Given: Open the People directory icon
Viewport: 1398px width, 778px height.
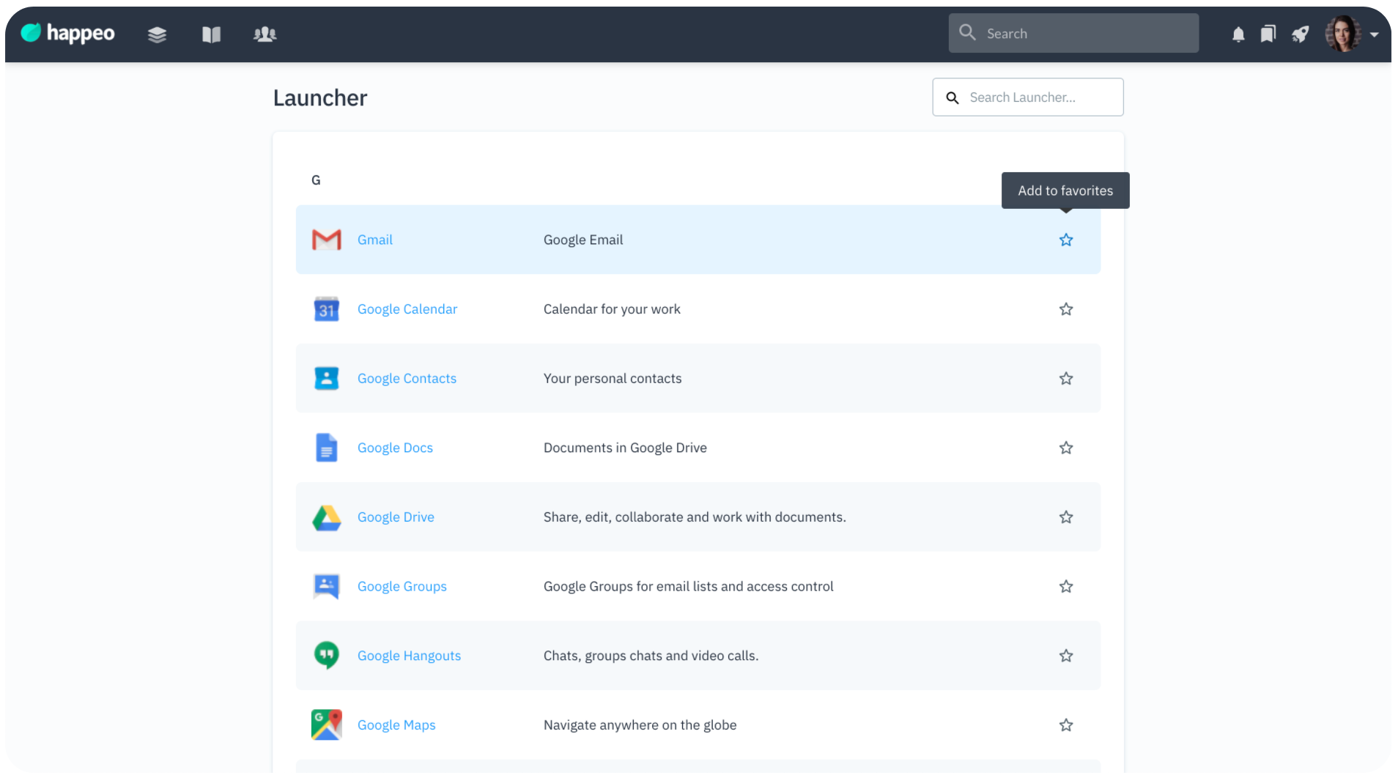Looking at the screenshot, I should (265, 34).
